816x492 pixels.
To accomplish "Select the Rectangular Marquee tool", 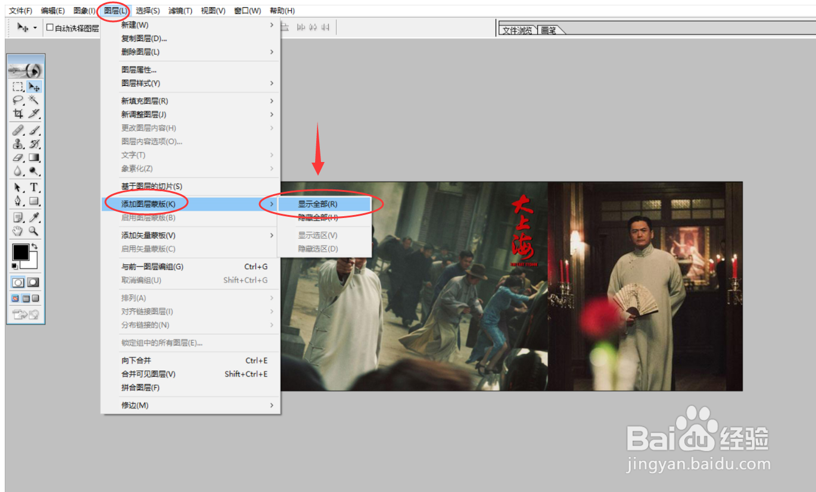I will click(x=18, y=87).
